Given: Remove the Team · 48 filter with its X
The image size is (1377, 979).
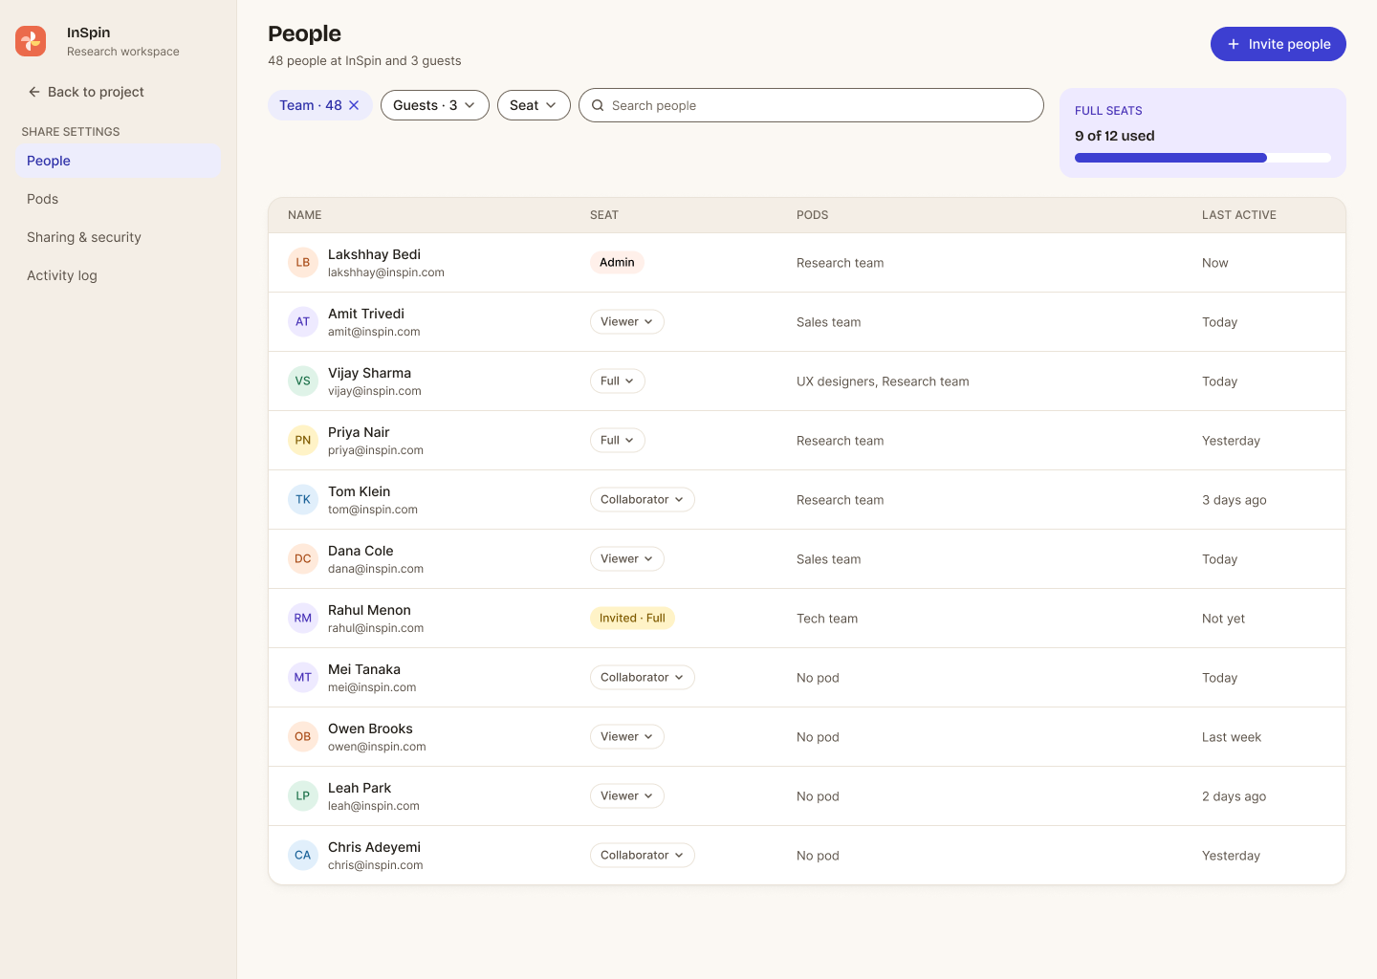Looking at the screenshot, I should [354, 105].
